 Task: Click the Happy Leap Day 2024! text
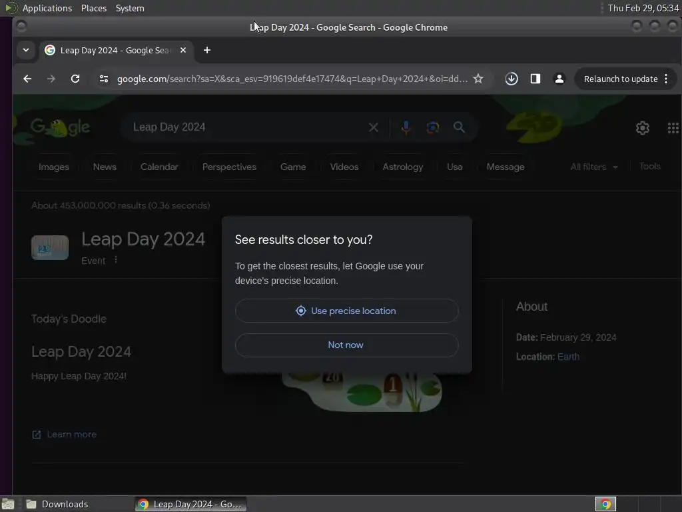tap(79, 376)
